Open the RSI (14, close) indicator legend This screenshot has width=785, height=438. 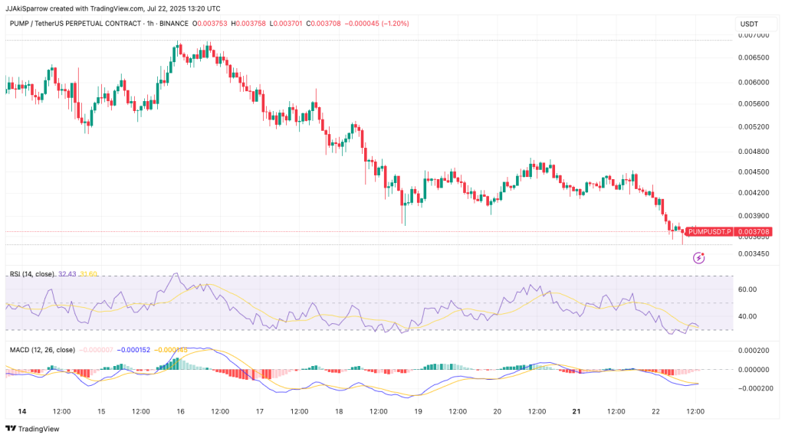tap(31, 273)
